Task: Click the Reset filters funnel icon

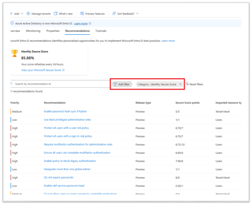Action: click(187, 84)
